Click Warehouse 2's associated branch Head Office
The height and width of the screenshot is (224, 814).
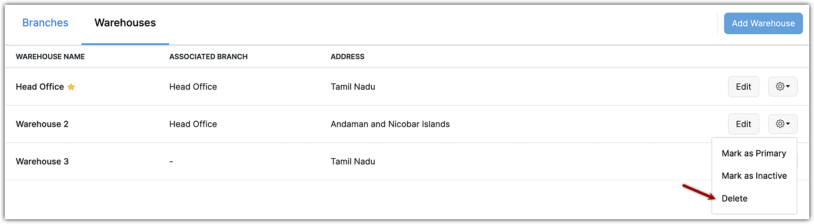pos(193,124)
